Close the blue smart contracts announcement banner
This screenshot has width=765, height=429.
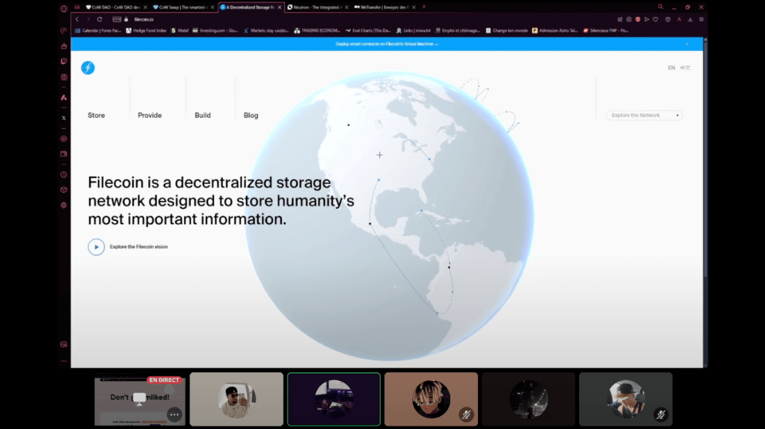[x=687, y=44]
